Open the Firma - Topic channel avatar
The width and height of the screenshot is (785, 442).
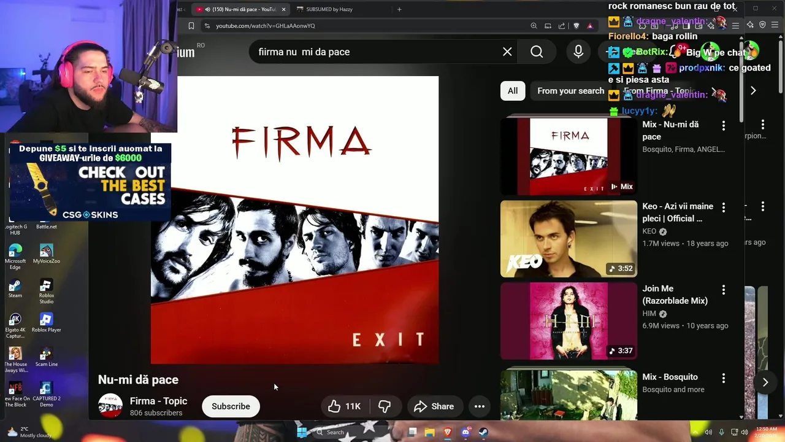110,406
